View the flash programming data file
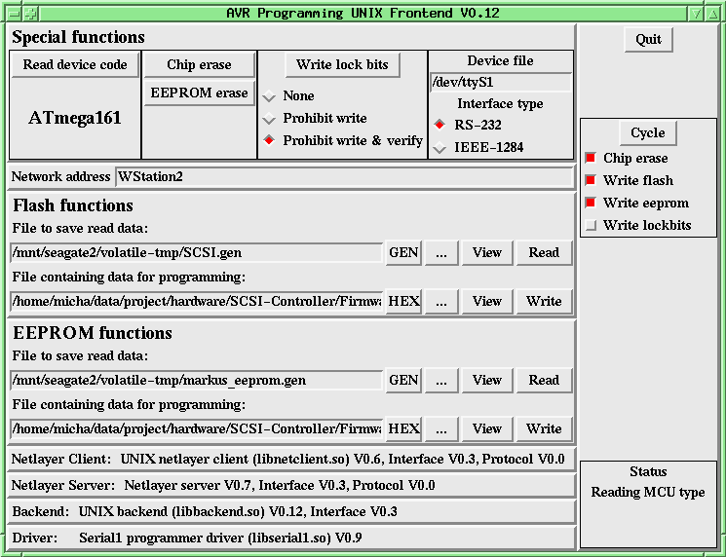This screenshot has height=557, width=726. click(487, 301)
